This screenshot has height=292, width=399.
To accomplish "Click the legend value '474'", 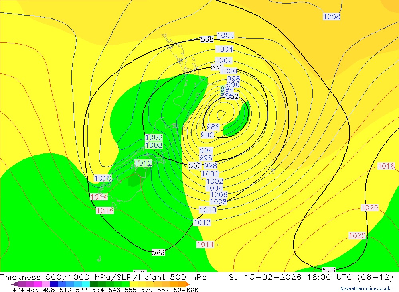I will [x=18, y=290].
